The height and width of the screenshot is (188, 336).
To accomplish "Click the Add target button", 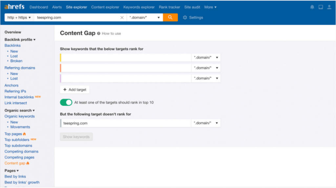I will [x=74, y=90].
